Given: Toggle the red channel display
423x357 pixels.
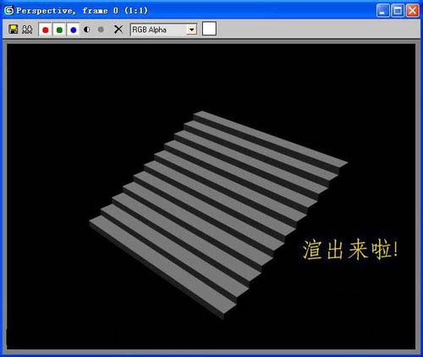Looking at the screenshot, I should click(x=46, y=30).
